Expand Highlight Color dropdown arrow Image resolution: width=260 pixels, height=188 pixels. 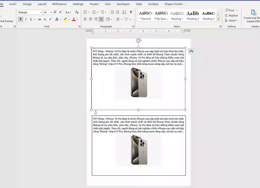[69, 19]
